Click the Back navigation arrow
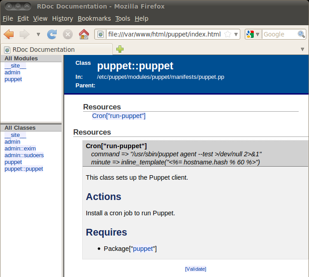This screenshot has height=277, width=309. pyautogui.click(x=9, y=34)
